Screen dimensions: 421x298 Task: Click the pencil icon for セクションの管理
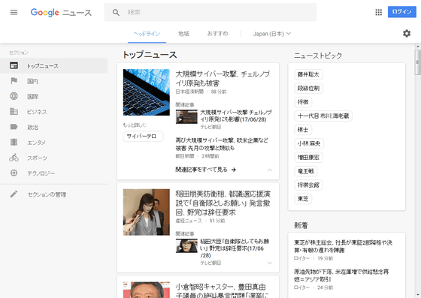pyautogui.click(x=14, y=194)
